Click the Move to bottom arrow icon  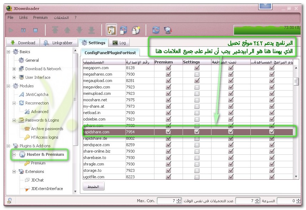(x=91, y=30)
